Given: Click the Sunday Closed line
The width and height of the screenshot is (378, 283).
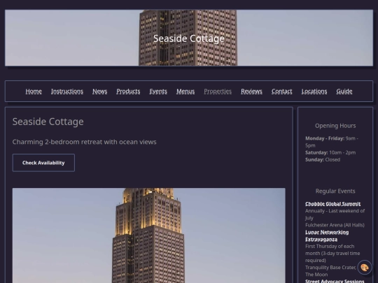Looking at the screenshot, I should click(323, 159).
